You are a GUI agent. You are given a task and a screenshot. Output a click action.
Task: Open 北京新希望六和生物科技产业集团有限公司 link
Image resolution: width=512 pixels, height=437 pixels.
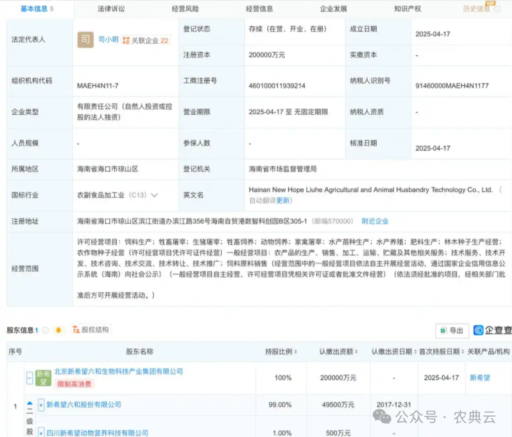[x=119, y=372]
